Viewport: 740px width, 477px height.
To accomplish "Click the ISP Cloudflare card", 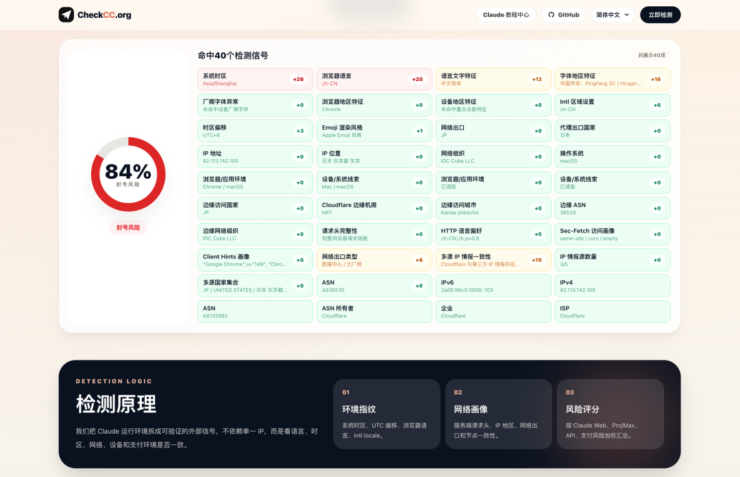I will click(612, 312).
